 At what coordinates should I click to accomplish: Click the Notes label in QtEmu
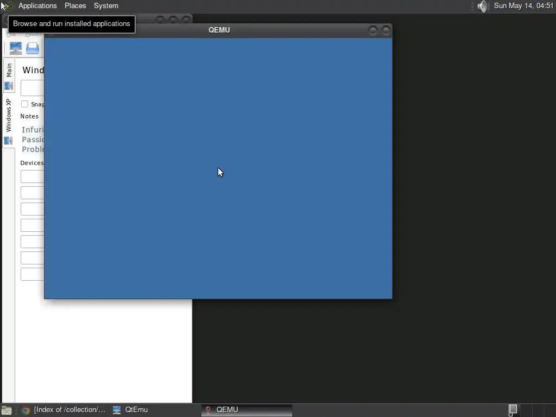pos(29,116)
